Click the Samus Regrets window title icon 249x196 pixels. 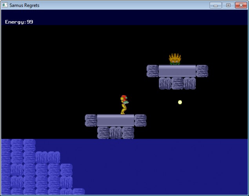5,5
